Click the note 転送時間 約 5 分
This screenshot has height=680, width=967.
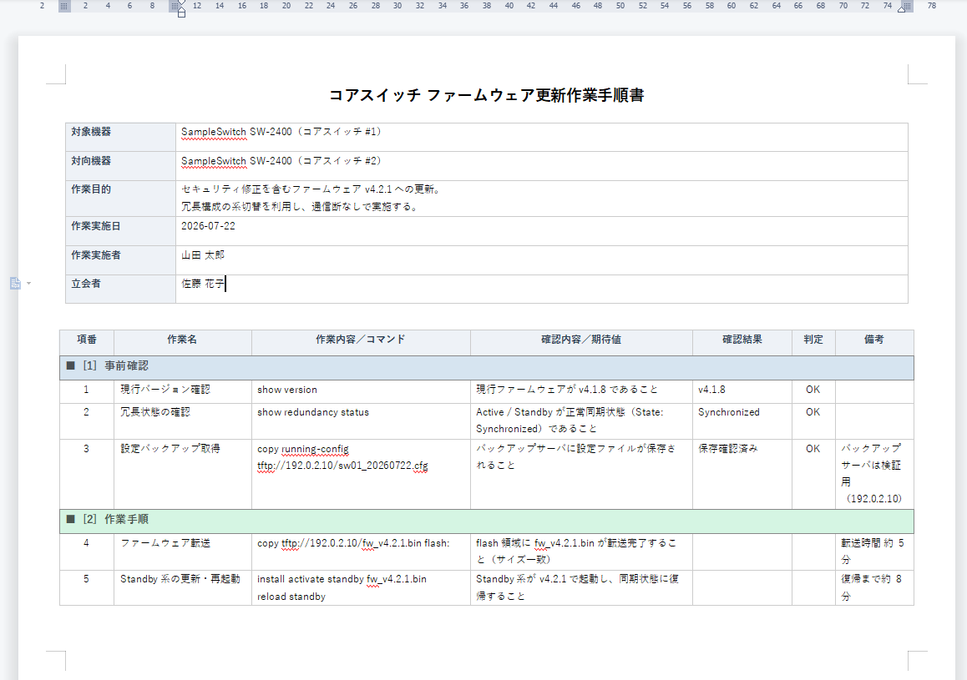[873, 552]
